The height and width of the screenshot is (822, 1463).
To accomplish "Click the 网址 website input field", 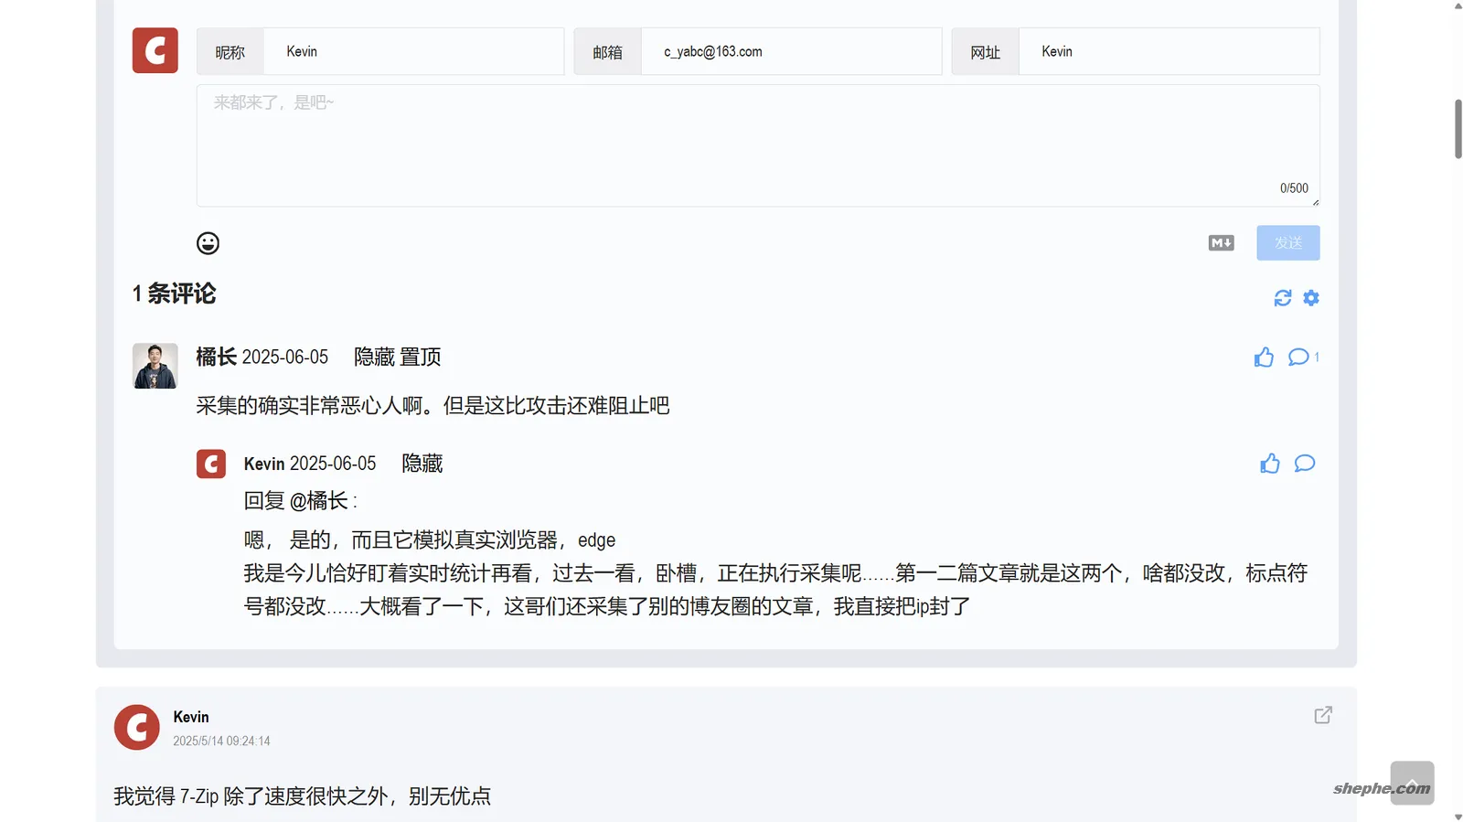I will point(1168,52).
